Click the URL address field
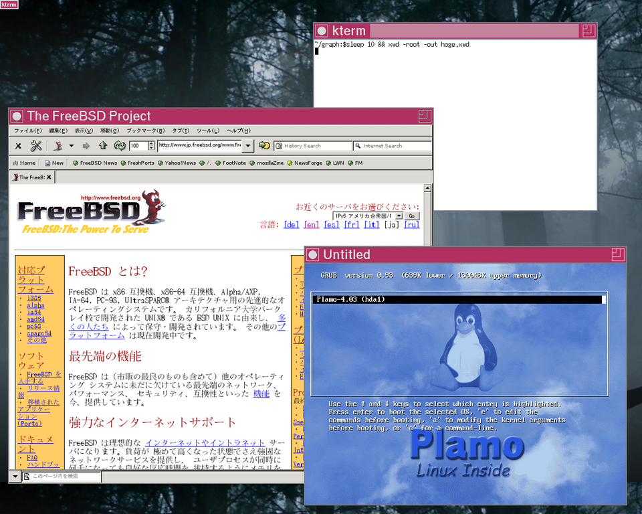 pos(200,145)
